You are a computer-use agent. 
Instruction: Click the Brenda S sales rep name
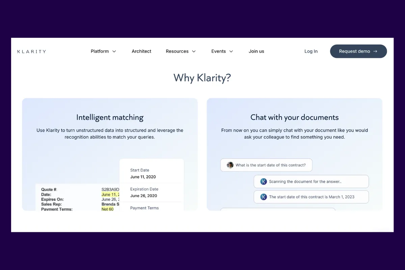pyautogui.click(x=110, y=204)
